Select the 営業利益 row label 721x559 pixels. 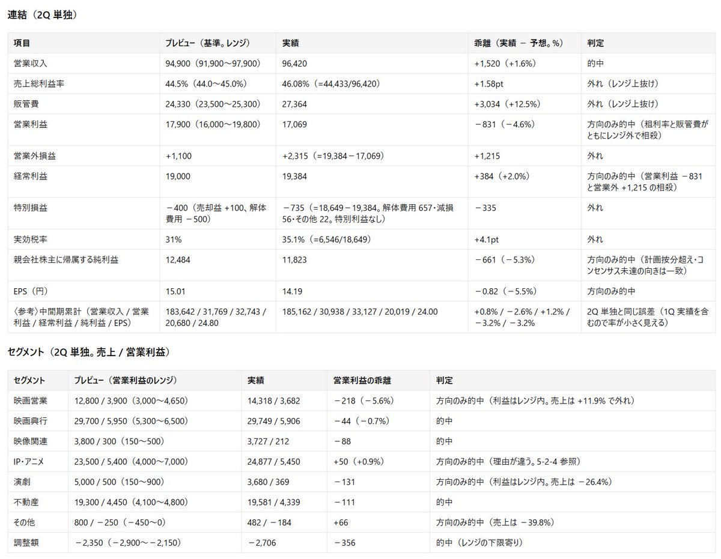coord(29,124)
